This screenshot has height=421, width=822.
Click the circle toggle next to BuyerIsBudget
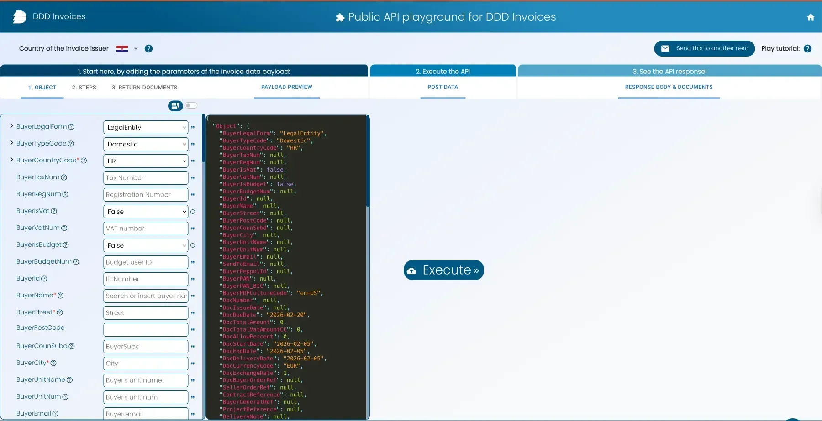pyautogui.click(x=193, y=245)
